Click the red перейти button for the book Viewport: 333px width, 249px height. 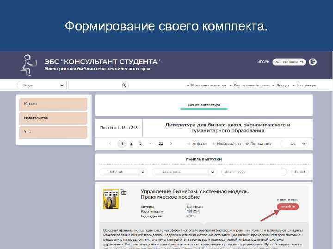tap(288, 207)
